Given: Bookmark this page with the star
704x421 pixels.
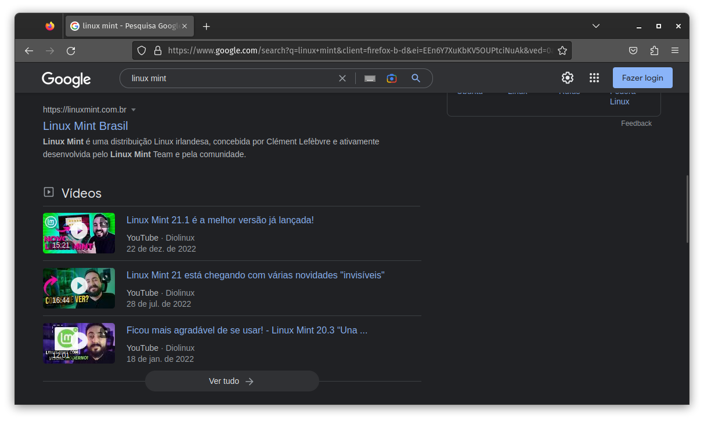Looking at the screenshot, I should point(562,50).
